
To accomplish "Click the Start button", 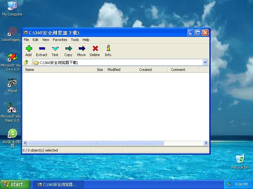I will click(15, 184).
